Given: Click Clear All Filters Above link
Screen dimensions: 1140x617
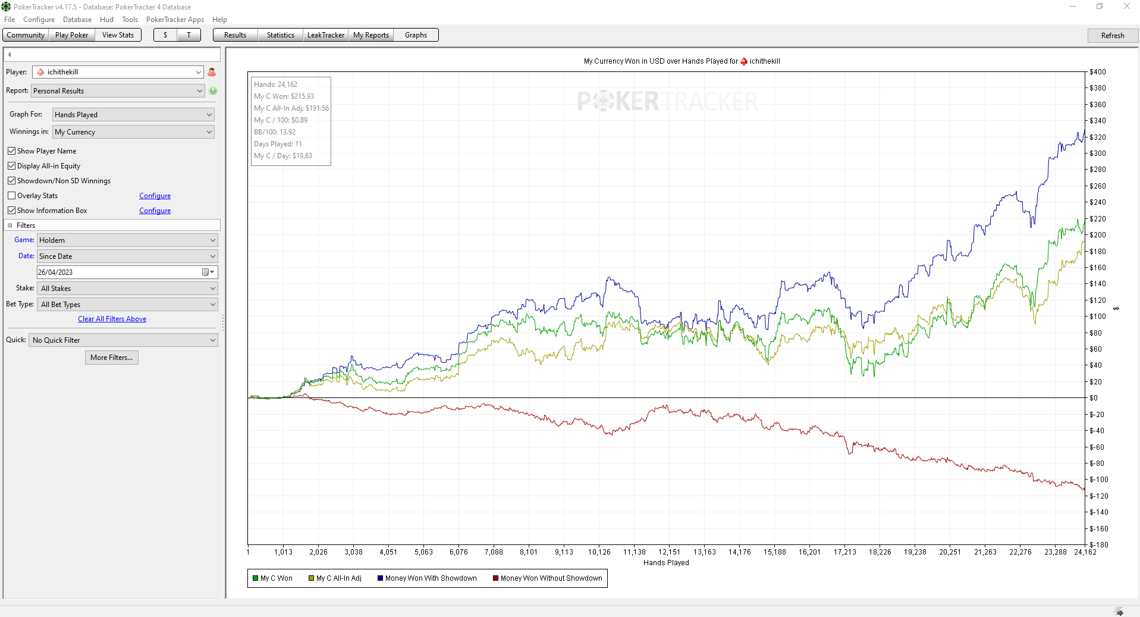Looking at the screenshot, I should point(112,319).
